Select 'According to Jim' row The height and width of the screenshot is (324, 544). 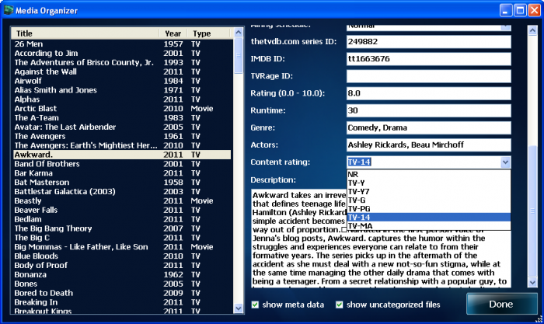(122, 53)
